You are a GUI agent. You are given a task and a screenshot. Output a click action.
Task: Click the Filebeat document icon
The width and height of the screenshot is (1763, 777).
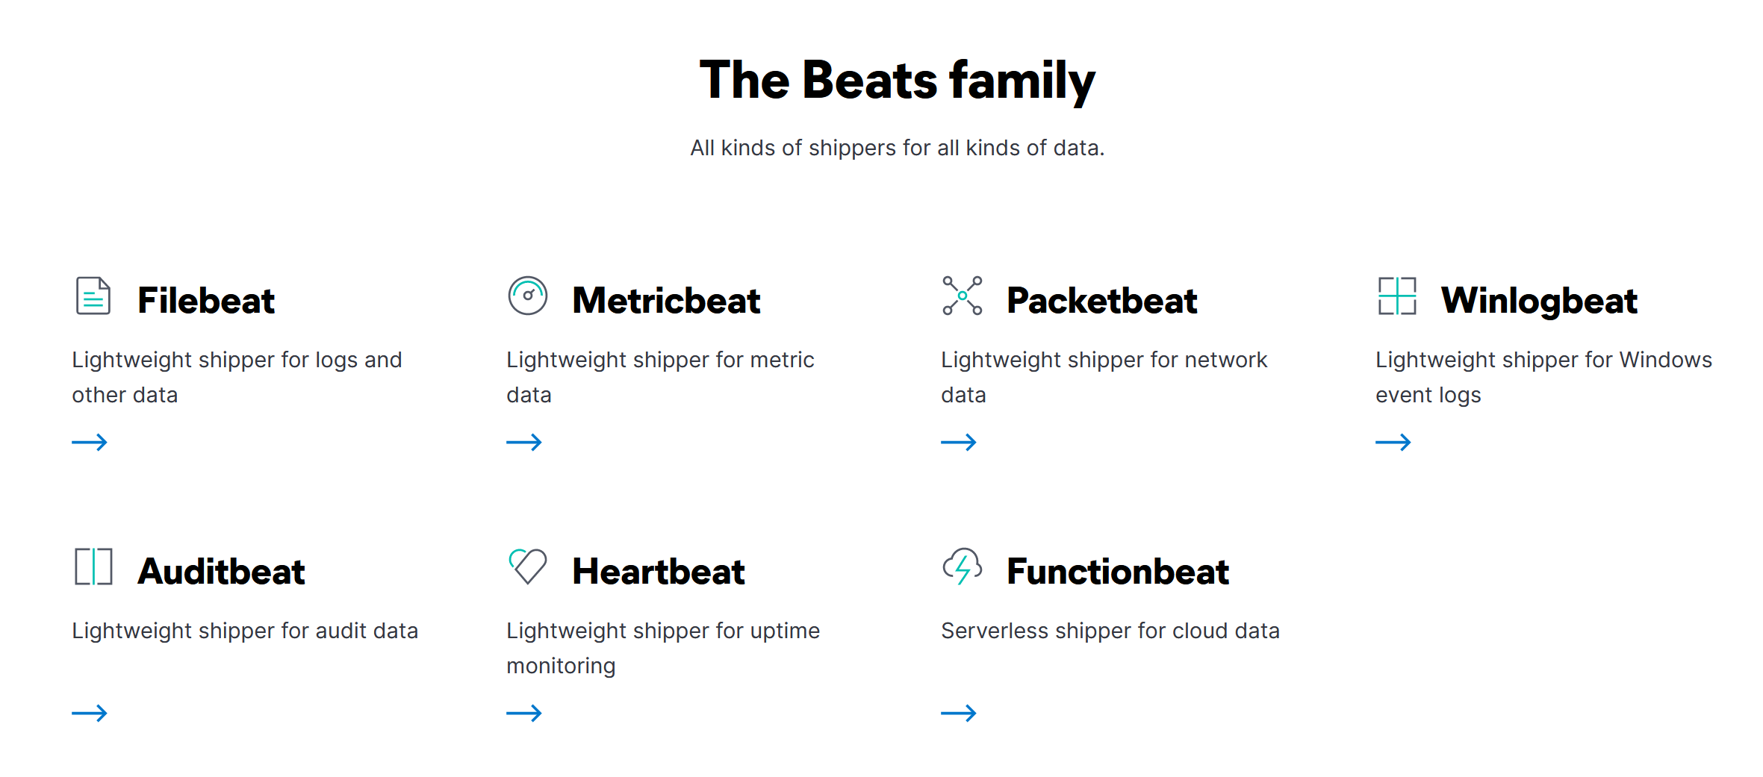pyautogui.click(x=93, y=296)
